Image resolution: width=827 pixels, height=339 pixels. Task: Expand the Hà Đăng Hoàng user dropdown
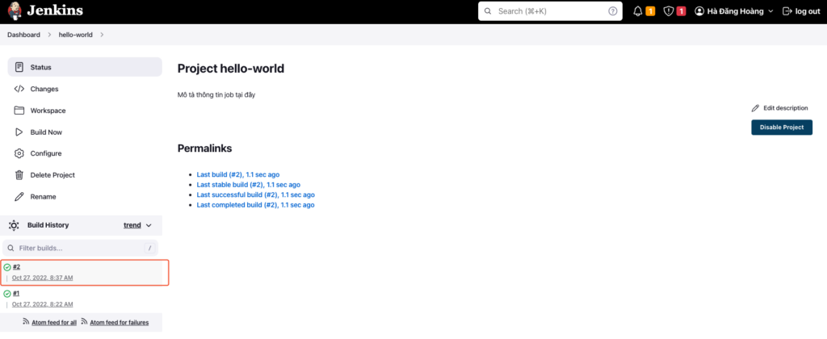point(770,11)
